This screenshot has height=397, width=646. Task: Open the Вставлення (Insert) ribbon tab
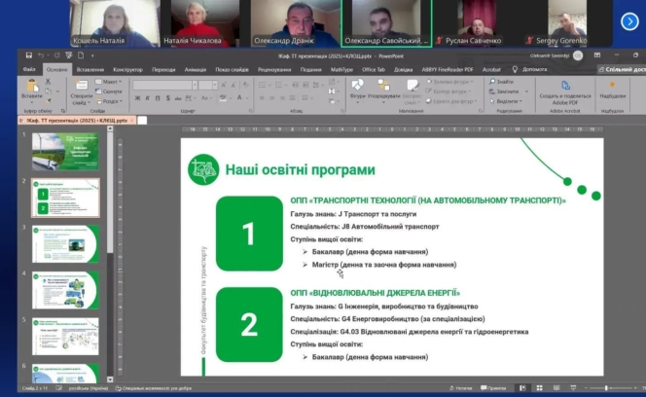click(90, 70)
